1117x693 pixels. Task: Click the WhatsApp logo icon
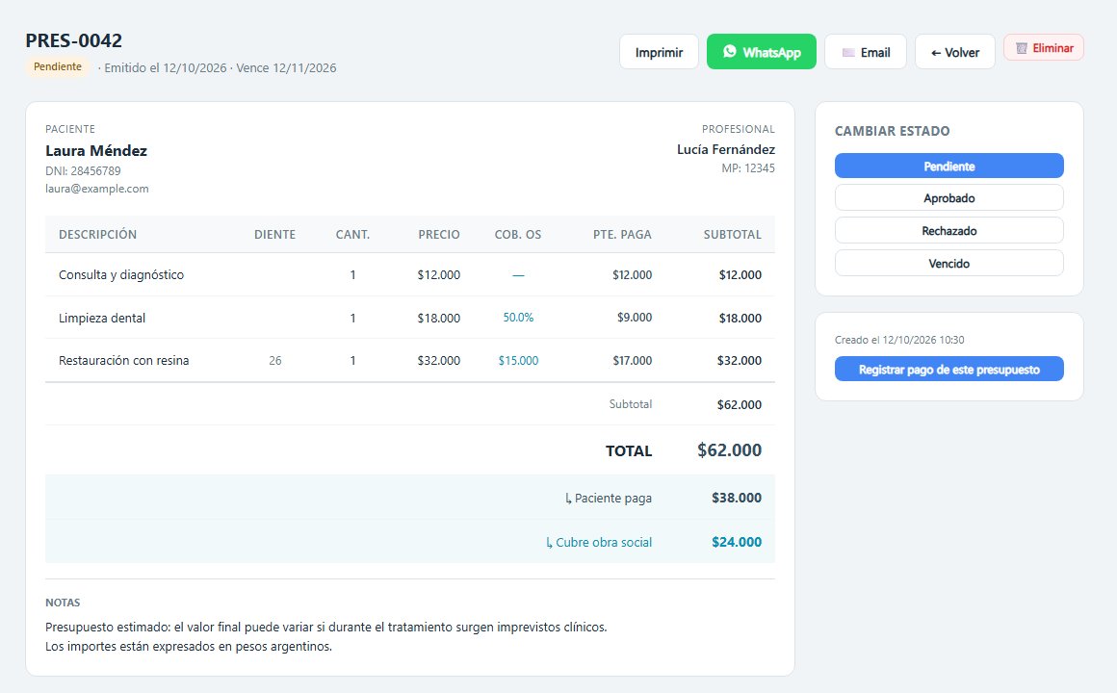point(730,51)
